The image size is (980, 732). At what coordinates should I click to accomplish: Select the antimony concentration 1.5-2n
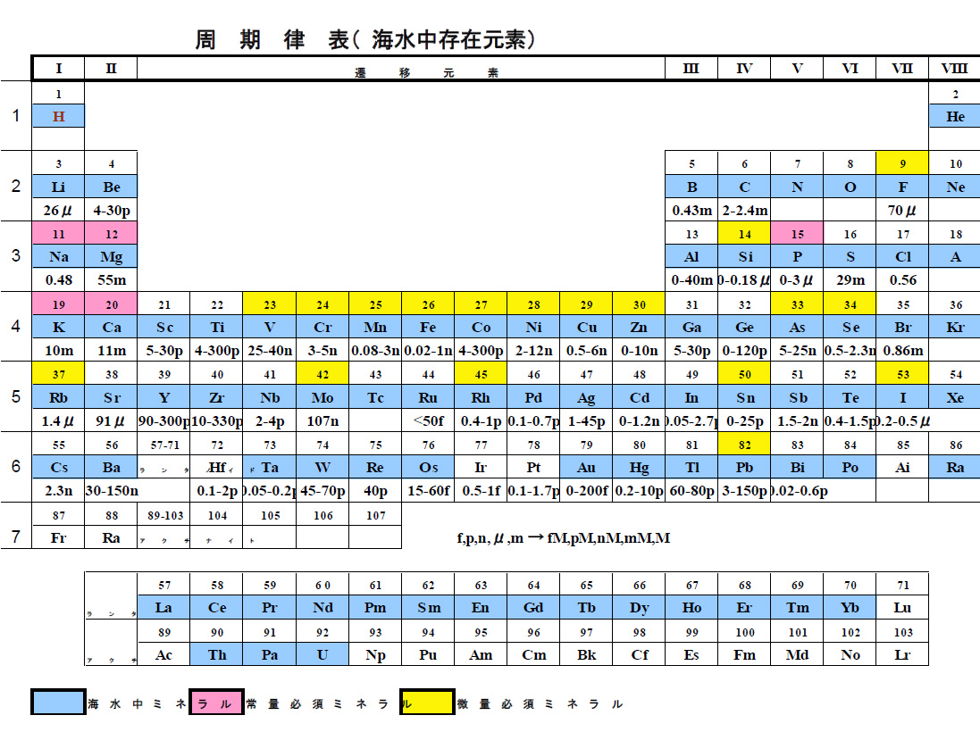click(x=797, y=421)
